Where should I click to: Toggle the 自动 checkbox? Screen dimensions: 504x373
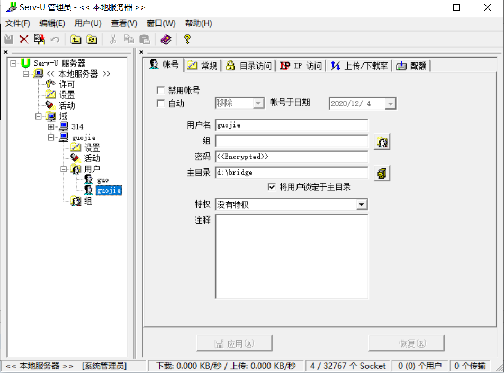pos(160,104)
